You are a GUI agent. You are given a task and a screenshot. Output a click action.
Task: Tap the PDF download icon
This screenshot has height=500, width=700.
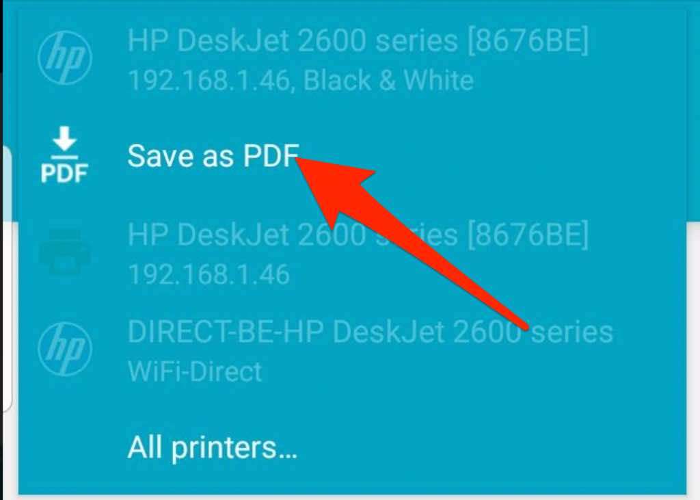[64, 155]
